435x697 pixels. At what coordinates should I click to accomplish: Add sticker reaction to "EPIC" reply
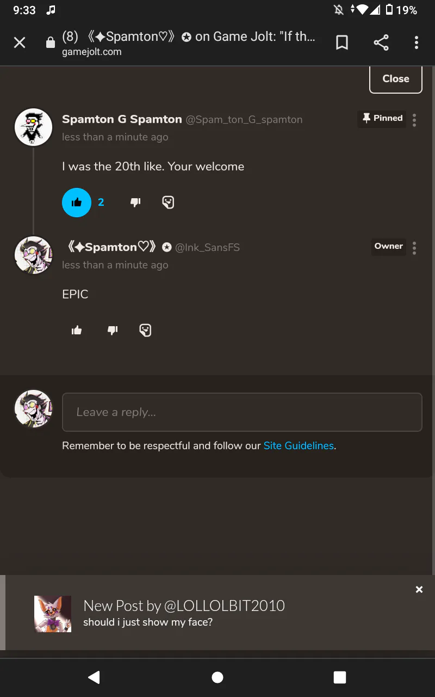coord(145,330)
